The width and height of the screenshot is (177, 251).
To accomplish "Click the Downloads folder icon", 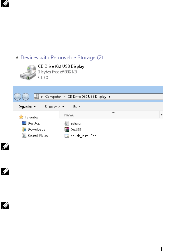I will coord(24,129).
